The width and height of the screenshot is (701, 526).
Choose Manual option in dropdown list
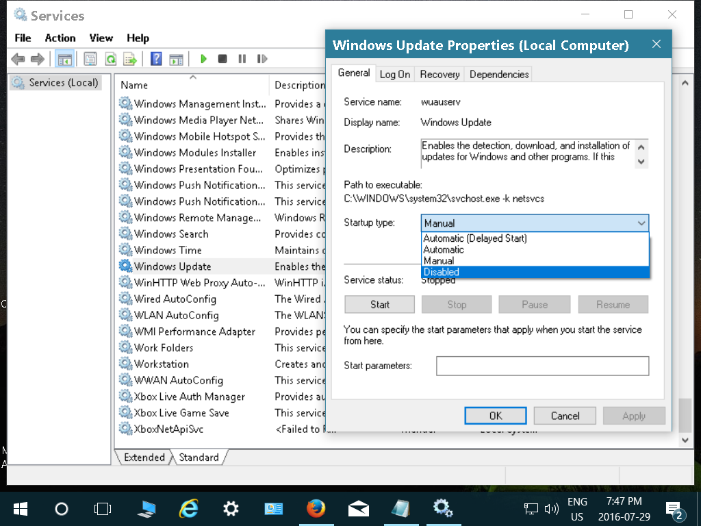[x=535, y=261]
